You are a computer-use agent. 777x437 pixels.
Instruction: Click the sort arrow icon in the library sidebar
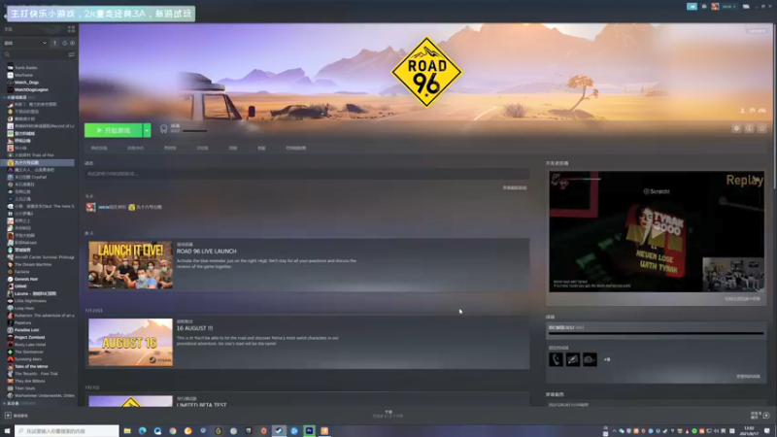(54, 43)
